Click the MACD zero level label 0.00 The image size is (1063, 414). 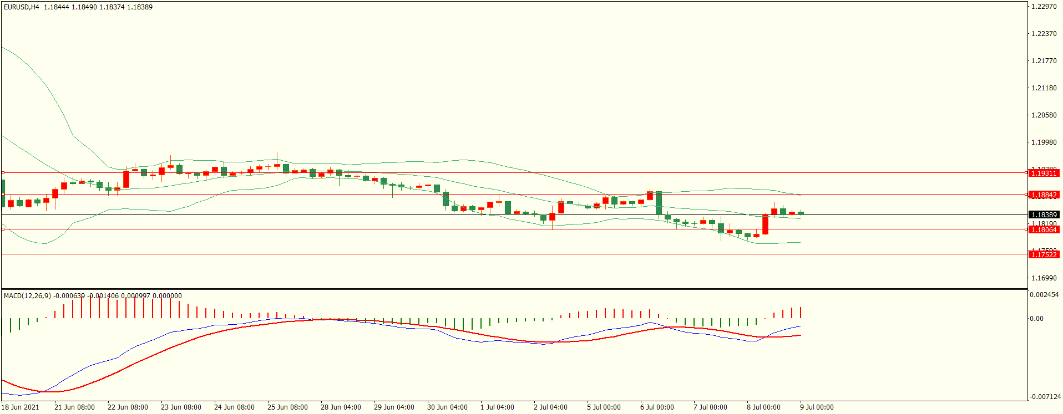pos(1036,319)
